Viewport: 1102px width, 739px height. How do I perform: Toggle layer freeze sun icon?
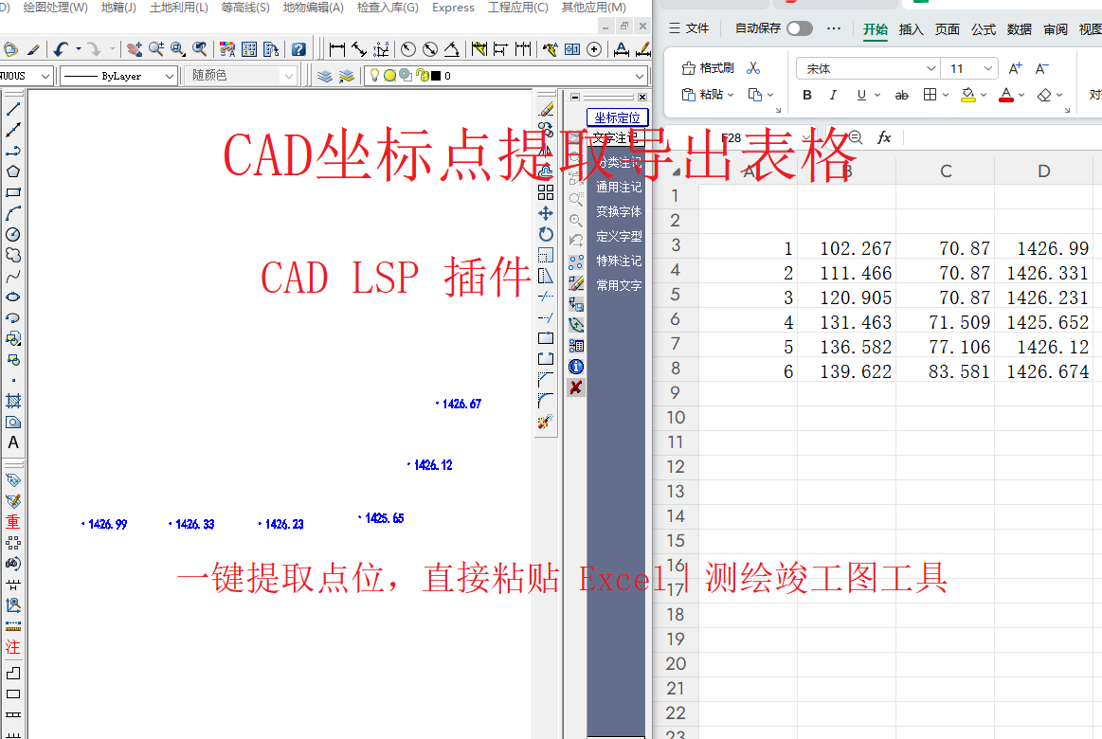[389, 75]
